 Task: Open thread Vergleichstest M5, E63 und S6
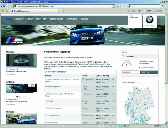[x=62, y=81]
